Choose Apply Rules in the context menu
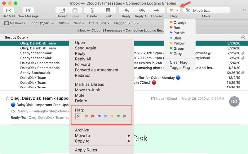Viewport: 248px width, 154px height. (101, 150)
